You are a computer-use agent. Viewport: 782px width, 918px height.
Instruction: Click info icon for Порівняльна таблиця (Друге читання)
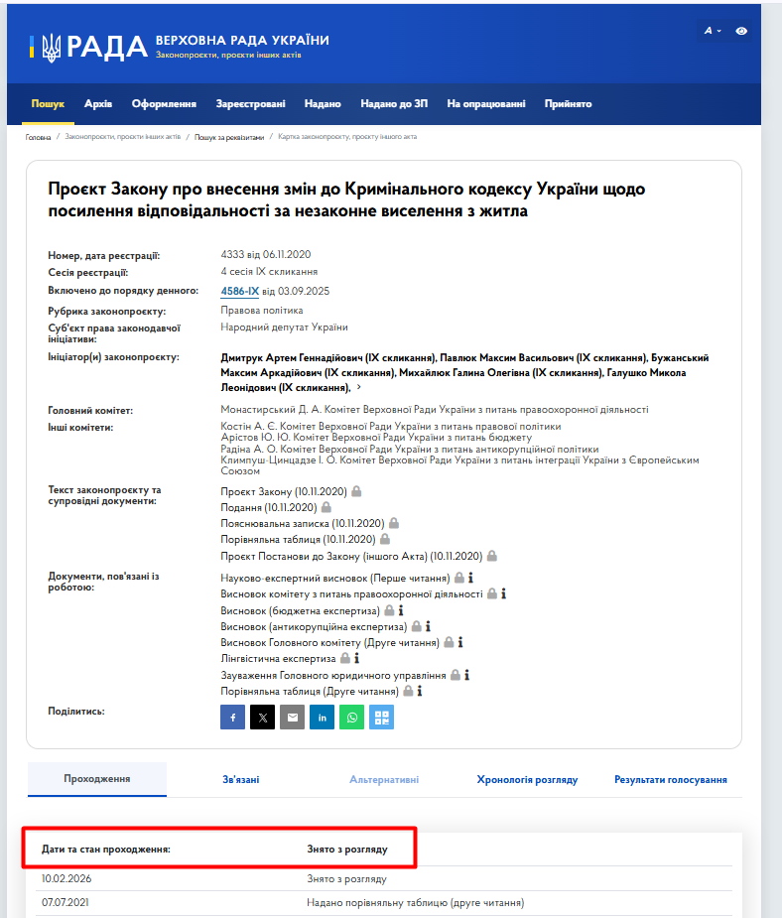(x=420, y=691)
